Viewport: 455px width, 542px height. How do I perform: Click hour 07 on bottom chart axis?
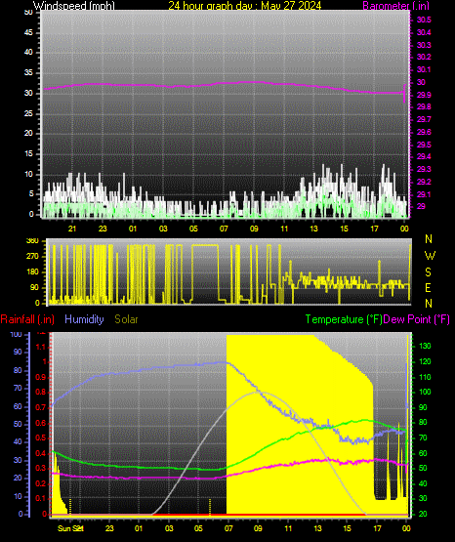(x=228, y=528)
